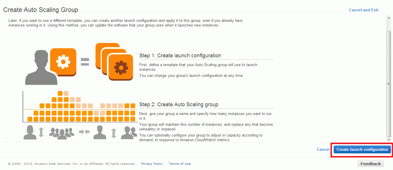Select Cancel and Exit link
Viewport: 393px width, 170px height.
click(364, 10)
